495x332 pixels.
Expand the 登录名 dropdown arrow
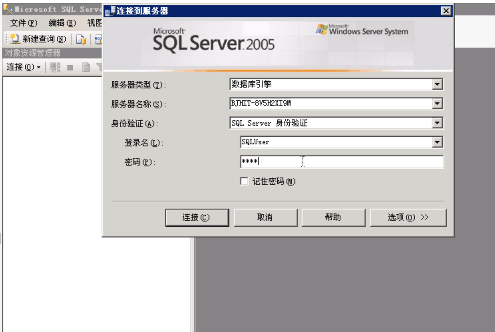click(x=437, y=142)
